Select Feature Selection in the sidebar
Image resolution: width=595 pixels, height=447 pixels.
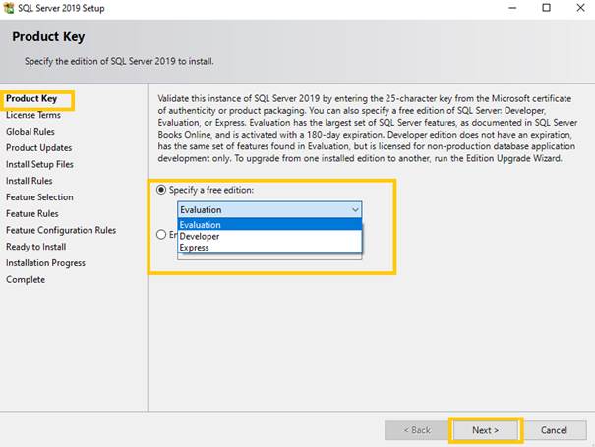click(39, 197)
